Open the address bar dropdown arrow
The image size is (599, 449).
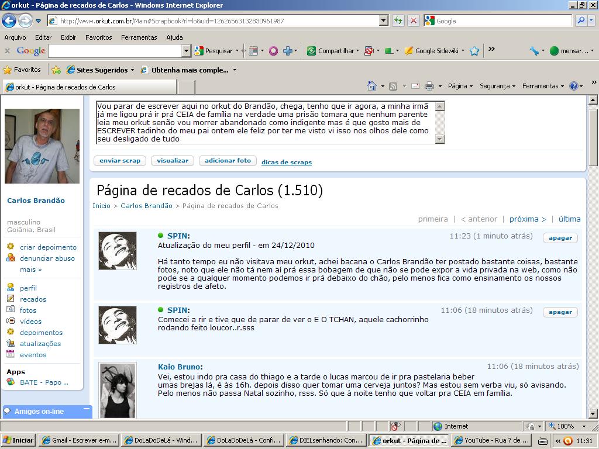[x=384, y=20]
